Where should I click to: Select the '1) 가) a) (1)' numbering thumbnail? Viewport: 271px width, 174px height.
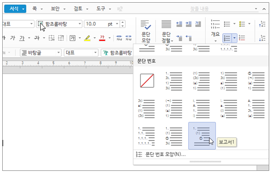click(x=229, y=81)
